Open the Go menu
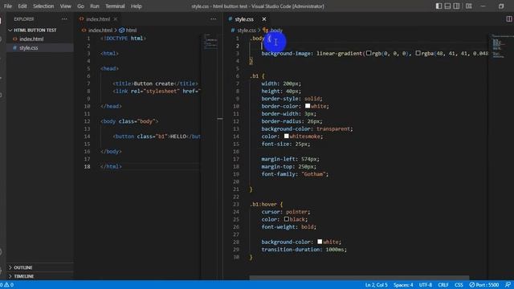Image resolution: width=514 pixels, height=289 pixels. click(80, 6)
